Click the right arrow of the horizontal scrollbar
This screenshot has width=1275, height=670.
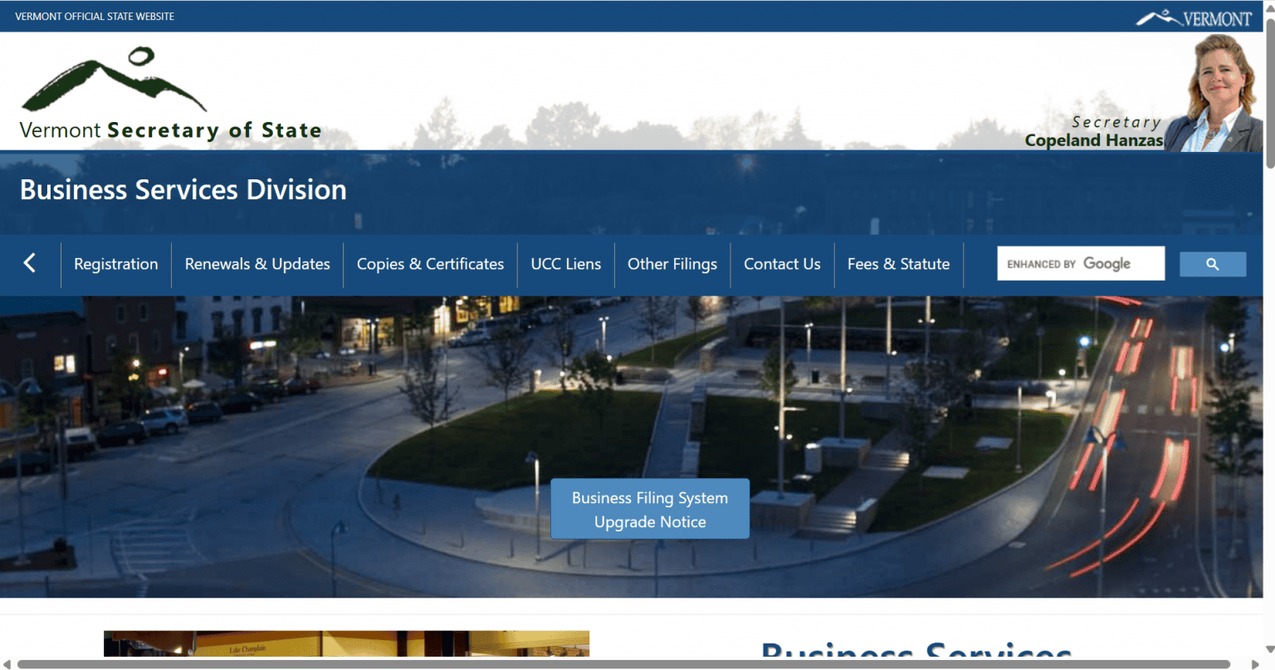[1256, 664]
